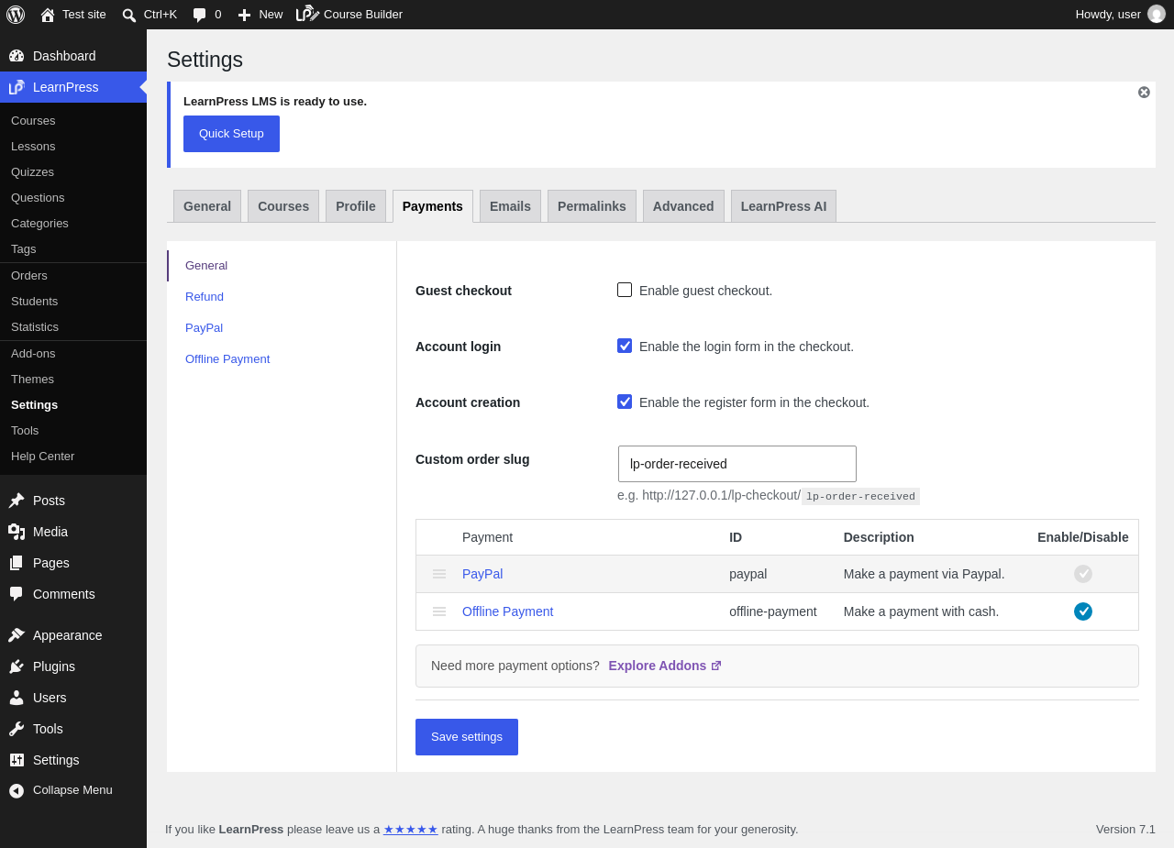
Task: Grab the Offline Payment row drag handle
Action: (439, 611)
